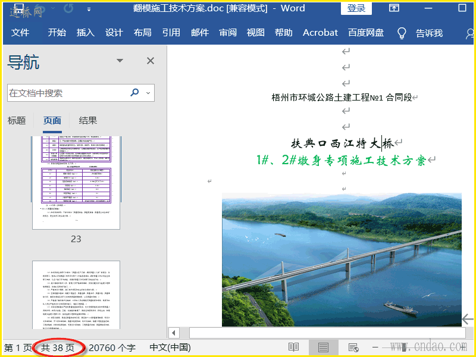
Task: Select page 23 thumbnail
Action: (x=76, y=183)
